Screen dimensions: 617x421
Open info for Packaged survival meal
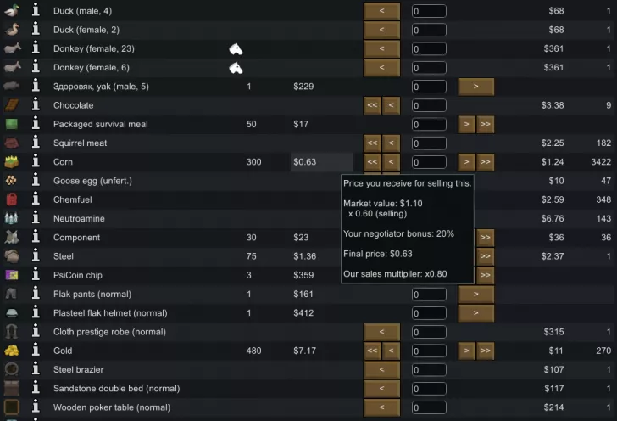pos(36,124)
